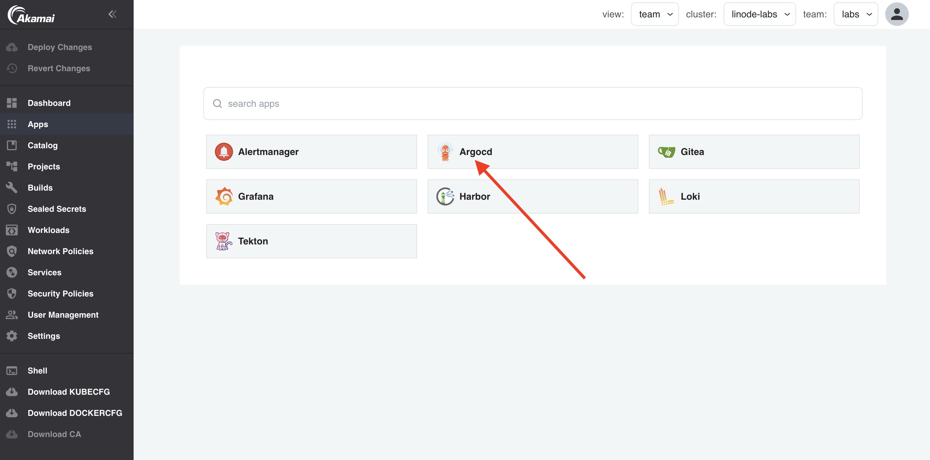This screenshot has height=460, width=930.
Task: Select the Catalog menu item
Action: 43,145
